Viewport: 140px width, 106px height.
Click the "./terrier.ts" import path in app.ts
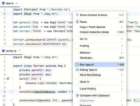click(58, 9)
